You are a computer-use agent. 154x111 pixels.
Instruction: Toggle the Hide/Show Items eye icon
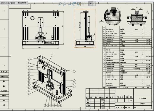pos(91,4)
